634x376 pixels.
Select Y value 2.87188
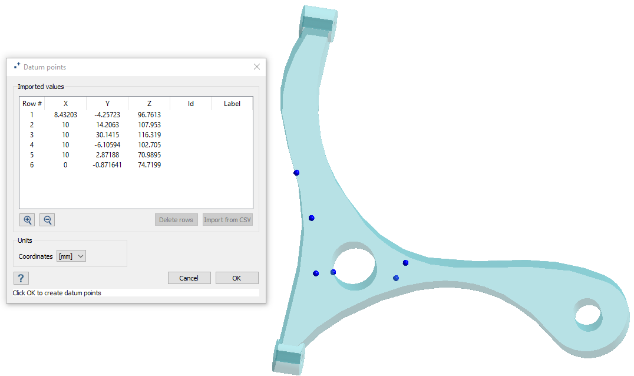click(x=107, y=155)
